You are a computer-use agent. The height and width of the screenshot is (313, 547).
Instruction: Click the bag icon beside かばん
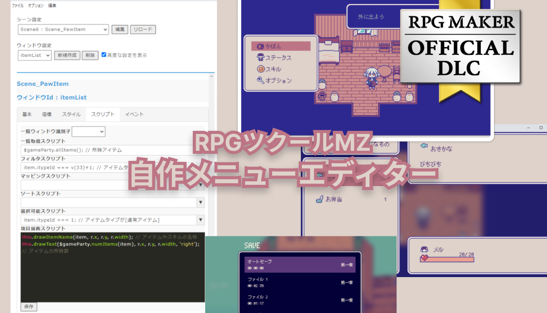tap(260, 46)
